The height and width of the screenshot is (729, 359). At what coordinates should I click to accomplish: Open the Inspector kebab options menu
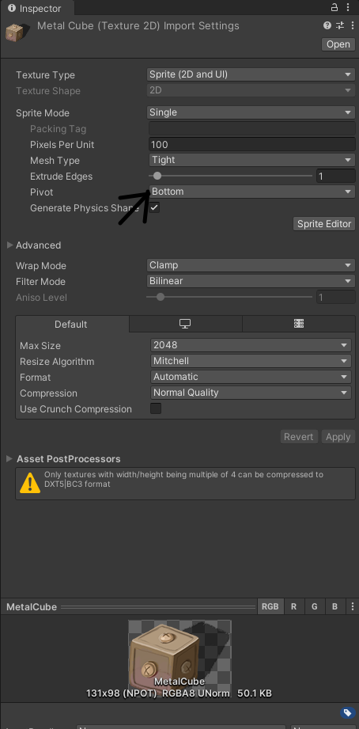[x=348, y=8]
